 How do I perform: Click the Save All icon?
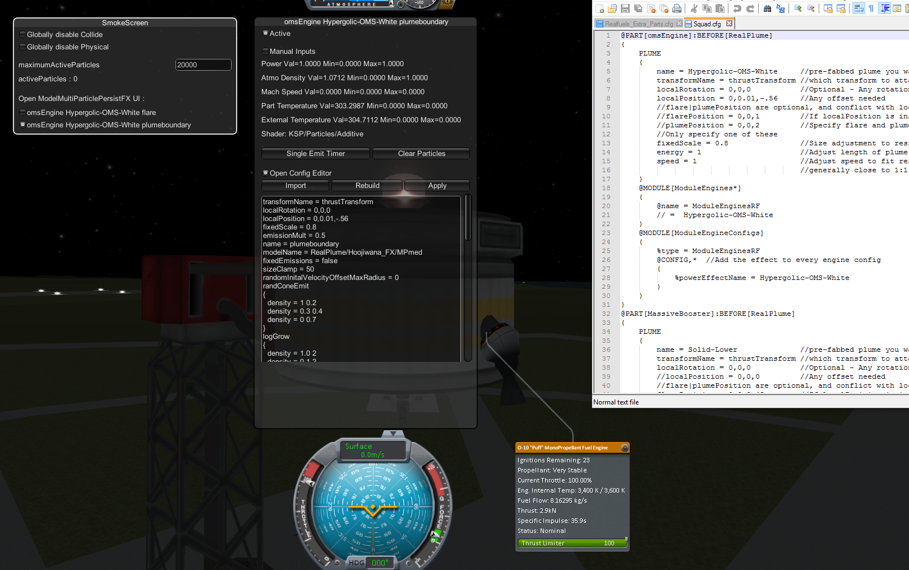pyautogui.click(x=638, y=8)
